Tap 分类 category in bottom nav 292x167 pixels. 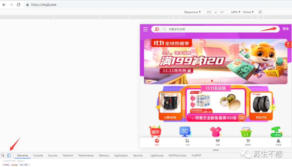click(x=187, y=142)
